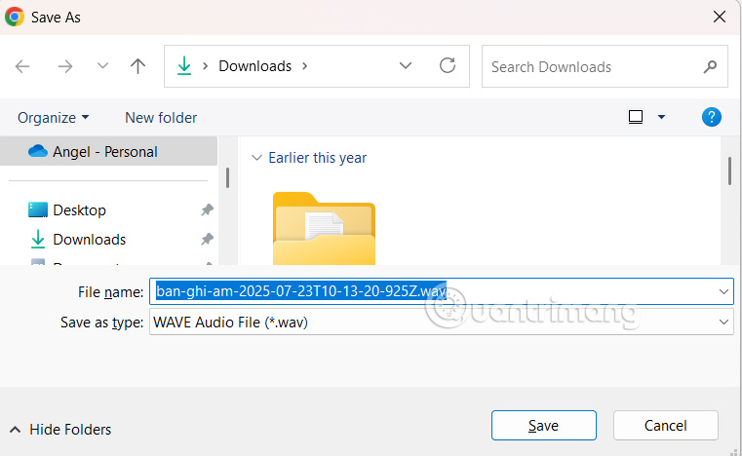Click the Back navigation arrow
Image resolution: width=742 pixels, height=456 pixels.
(x=22, y=66)
